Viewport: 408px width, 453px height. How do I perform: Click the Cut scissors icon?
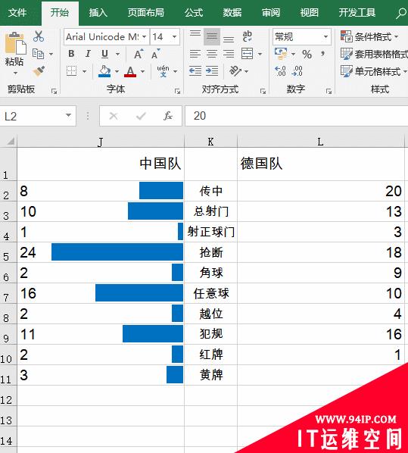(x=39, y=36)
